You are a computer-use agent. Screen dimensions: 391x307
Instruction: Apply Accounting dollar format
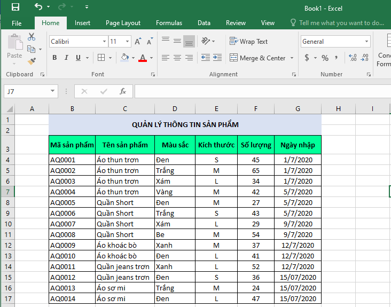tap(307, 58)
